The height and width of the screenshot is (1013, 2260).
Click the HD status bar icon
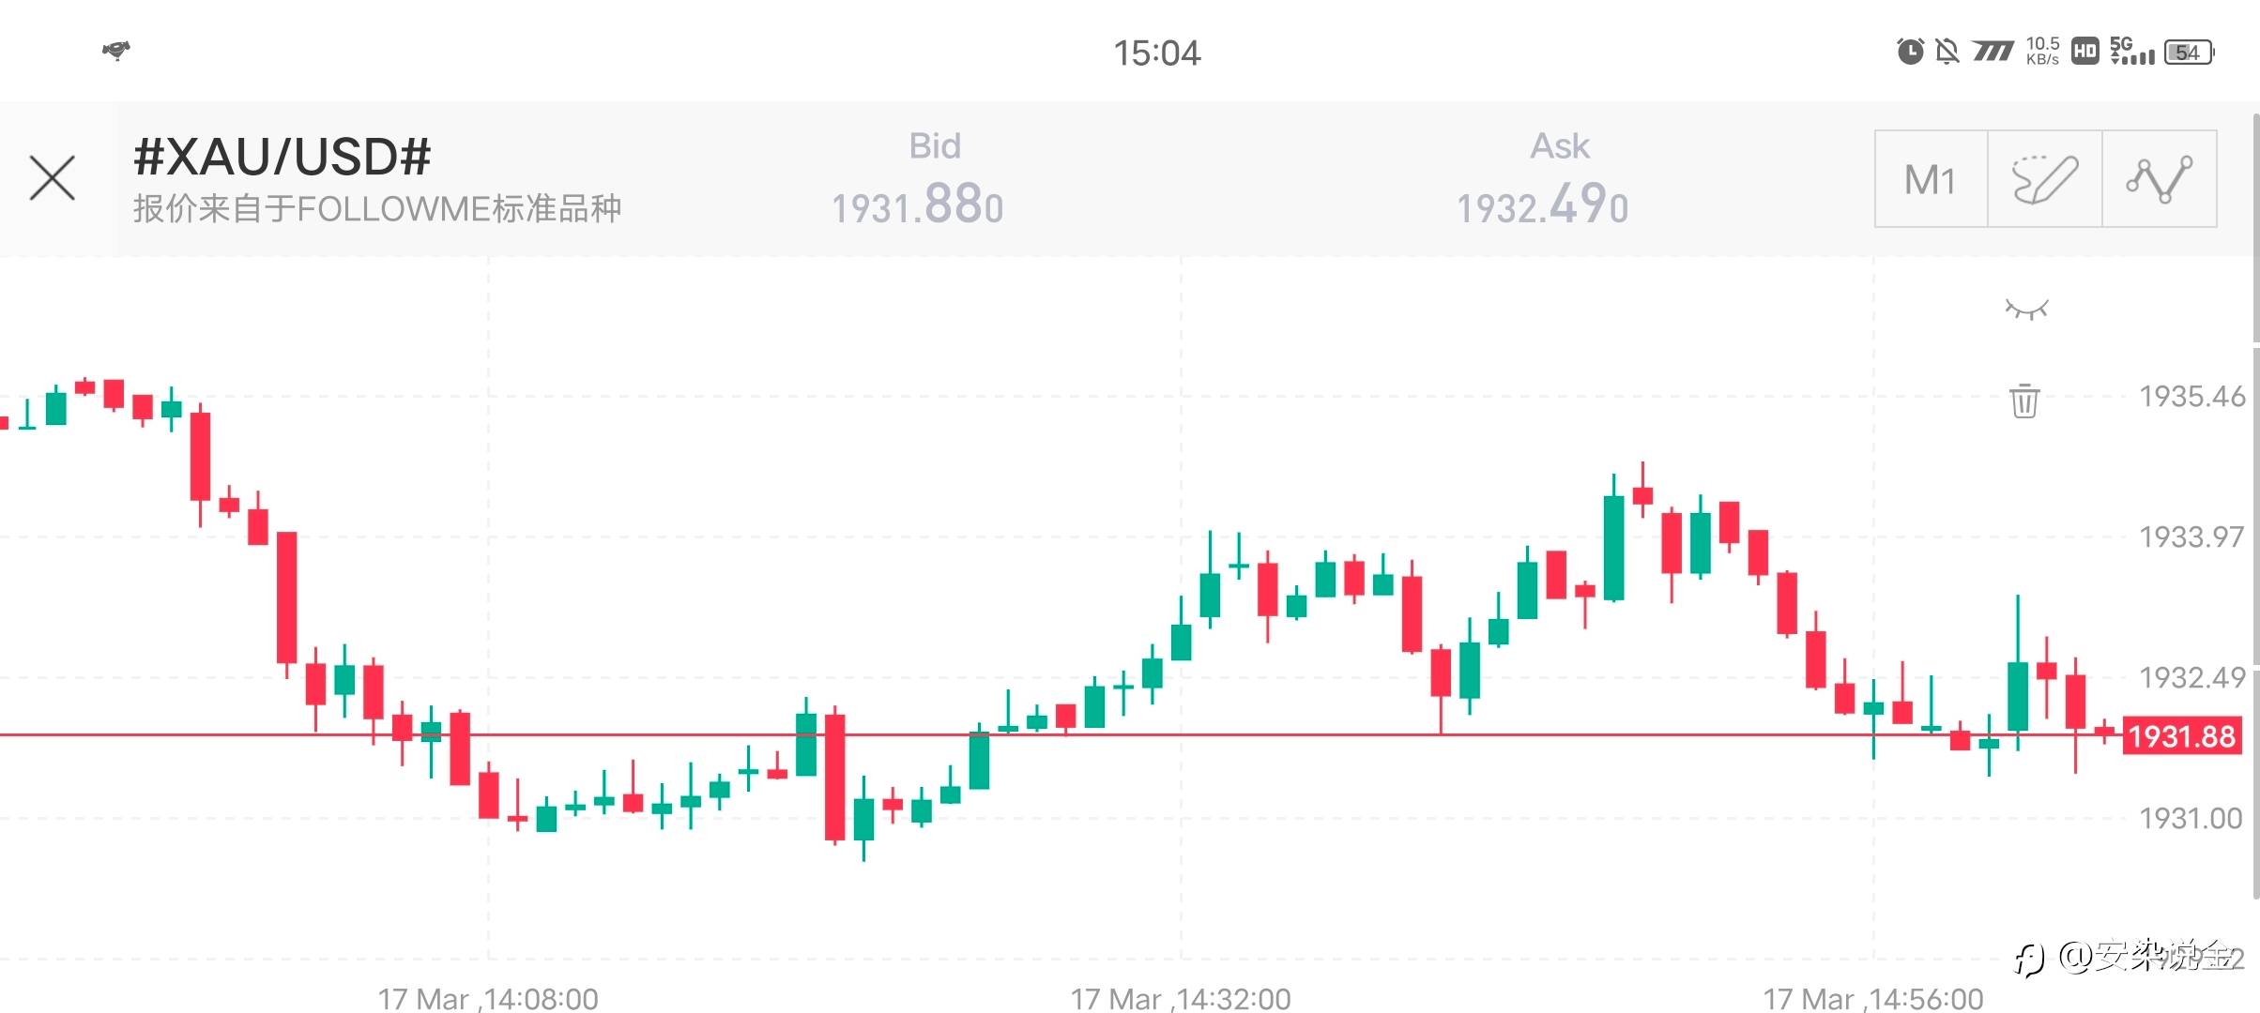tap(2084, 52)
